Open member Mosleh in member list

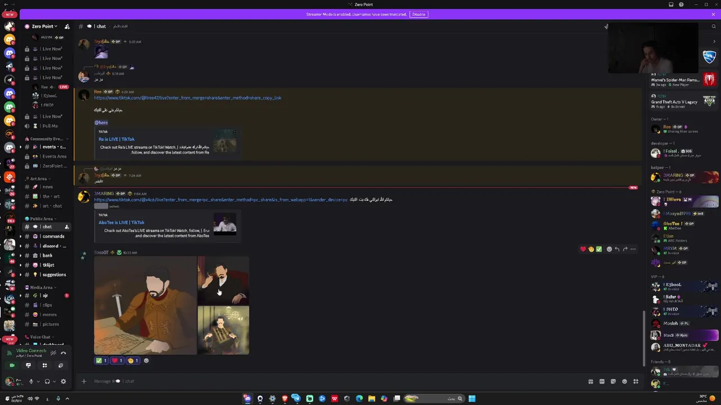tap(684, 323)
